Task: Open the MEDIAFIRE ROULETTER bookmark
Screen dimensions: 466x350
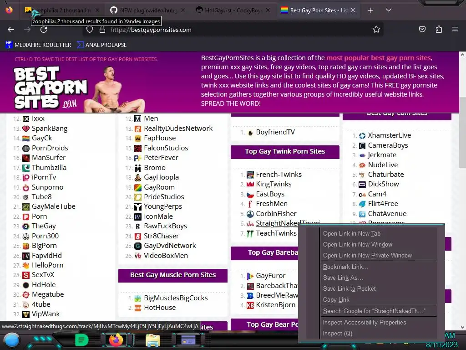Action: pyautogui.click(x=38, y=45)
